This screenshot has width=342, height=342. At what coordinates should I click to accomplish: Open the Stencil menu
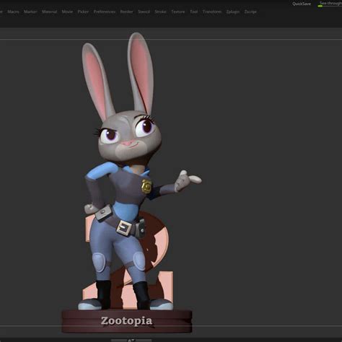pyautogui.click(x=144, y=12)
